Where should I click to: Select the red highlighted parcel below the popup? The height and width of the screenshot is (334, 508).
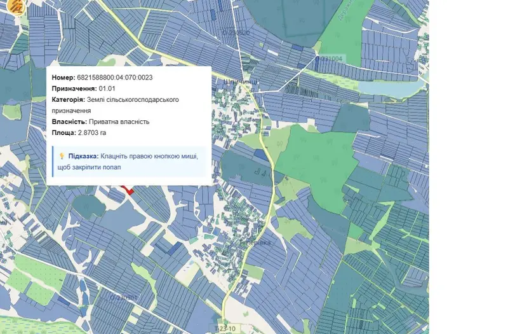(x=128, y=190)
